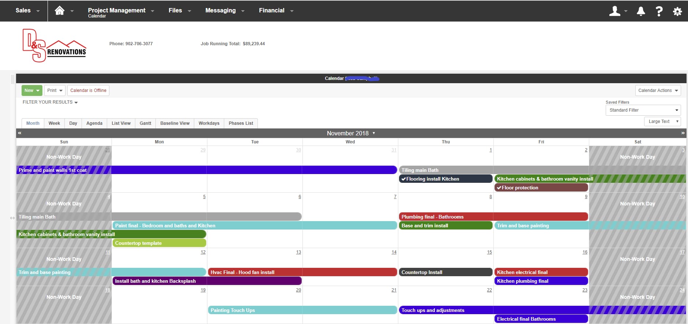Expand Filter Your Results section
This screenshot has width=688, height=324.
click(x=50, y=102)
